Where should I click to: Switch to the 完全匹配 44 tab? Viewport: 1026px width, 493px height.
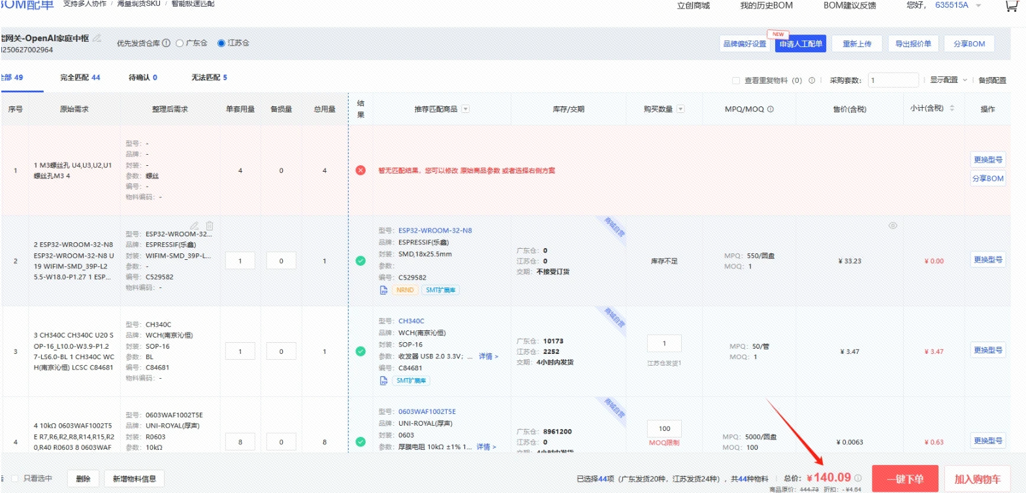click(x=80, y=77)
